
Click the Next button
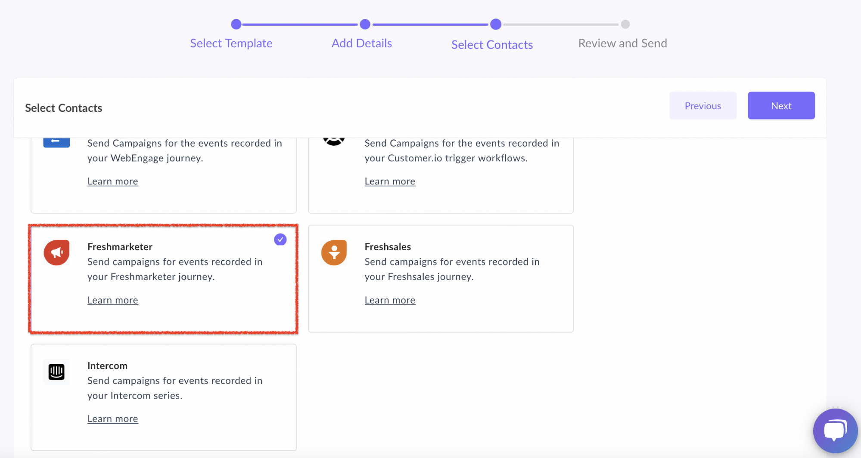point(781,106)
